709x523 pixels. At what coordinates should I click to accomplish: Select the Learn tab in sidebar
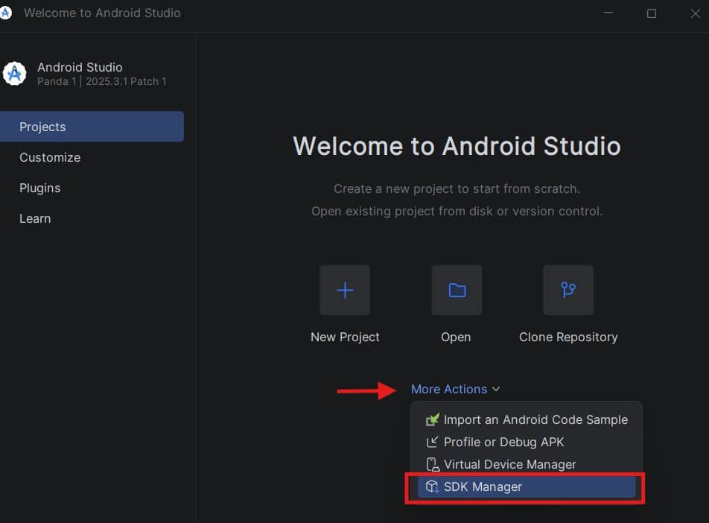[35, 218]
